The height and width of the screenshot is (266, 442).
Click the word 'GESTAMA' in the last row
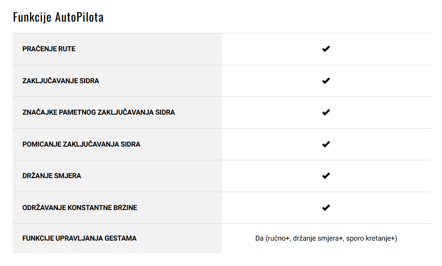click(x=120, y=238)
